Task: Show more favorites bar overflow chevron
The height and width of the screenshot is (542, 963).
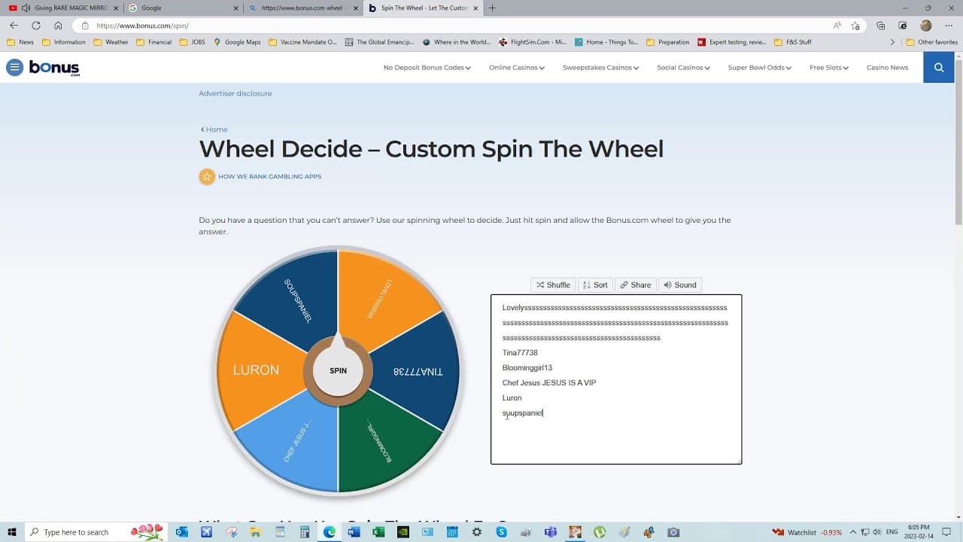Action: (892, 42)
